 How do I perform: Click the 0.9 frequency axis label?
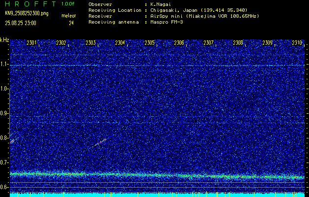[x=4, y=113]
